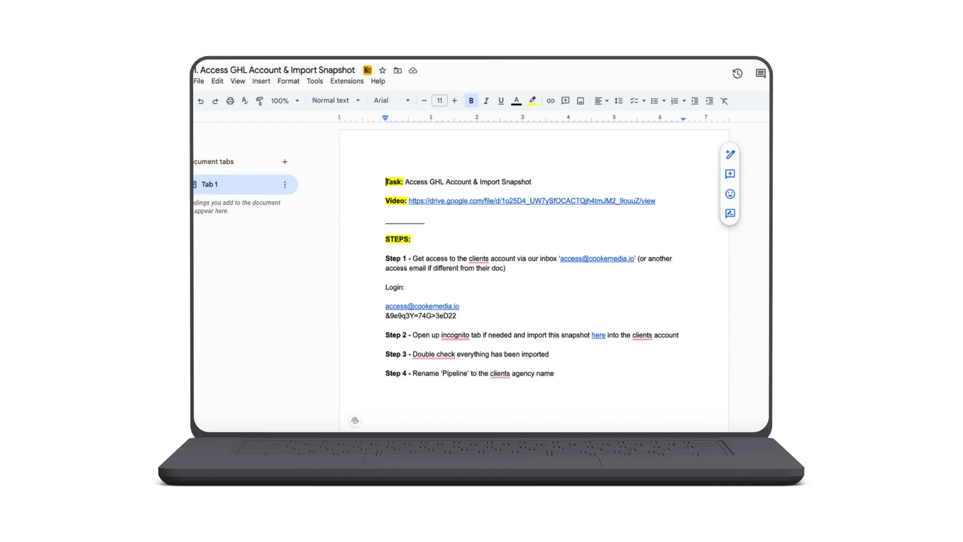The image size is (963, 542).
Task: Click the insert image icon
Action: pyautogui.click(x=580, y=101)
